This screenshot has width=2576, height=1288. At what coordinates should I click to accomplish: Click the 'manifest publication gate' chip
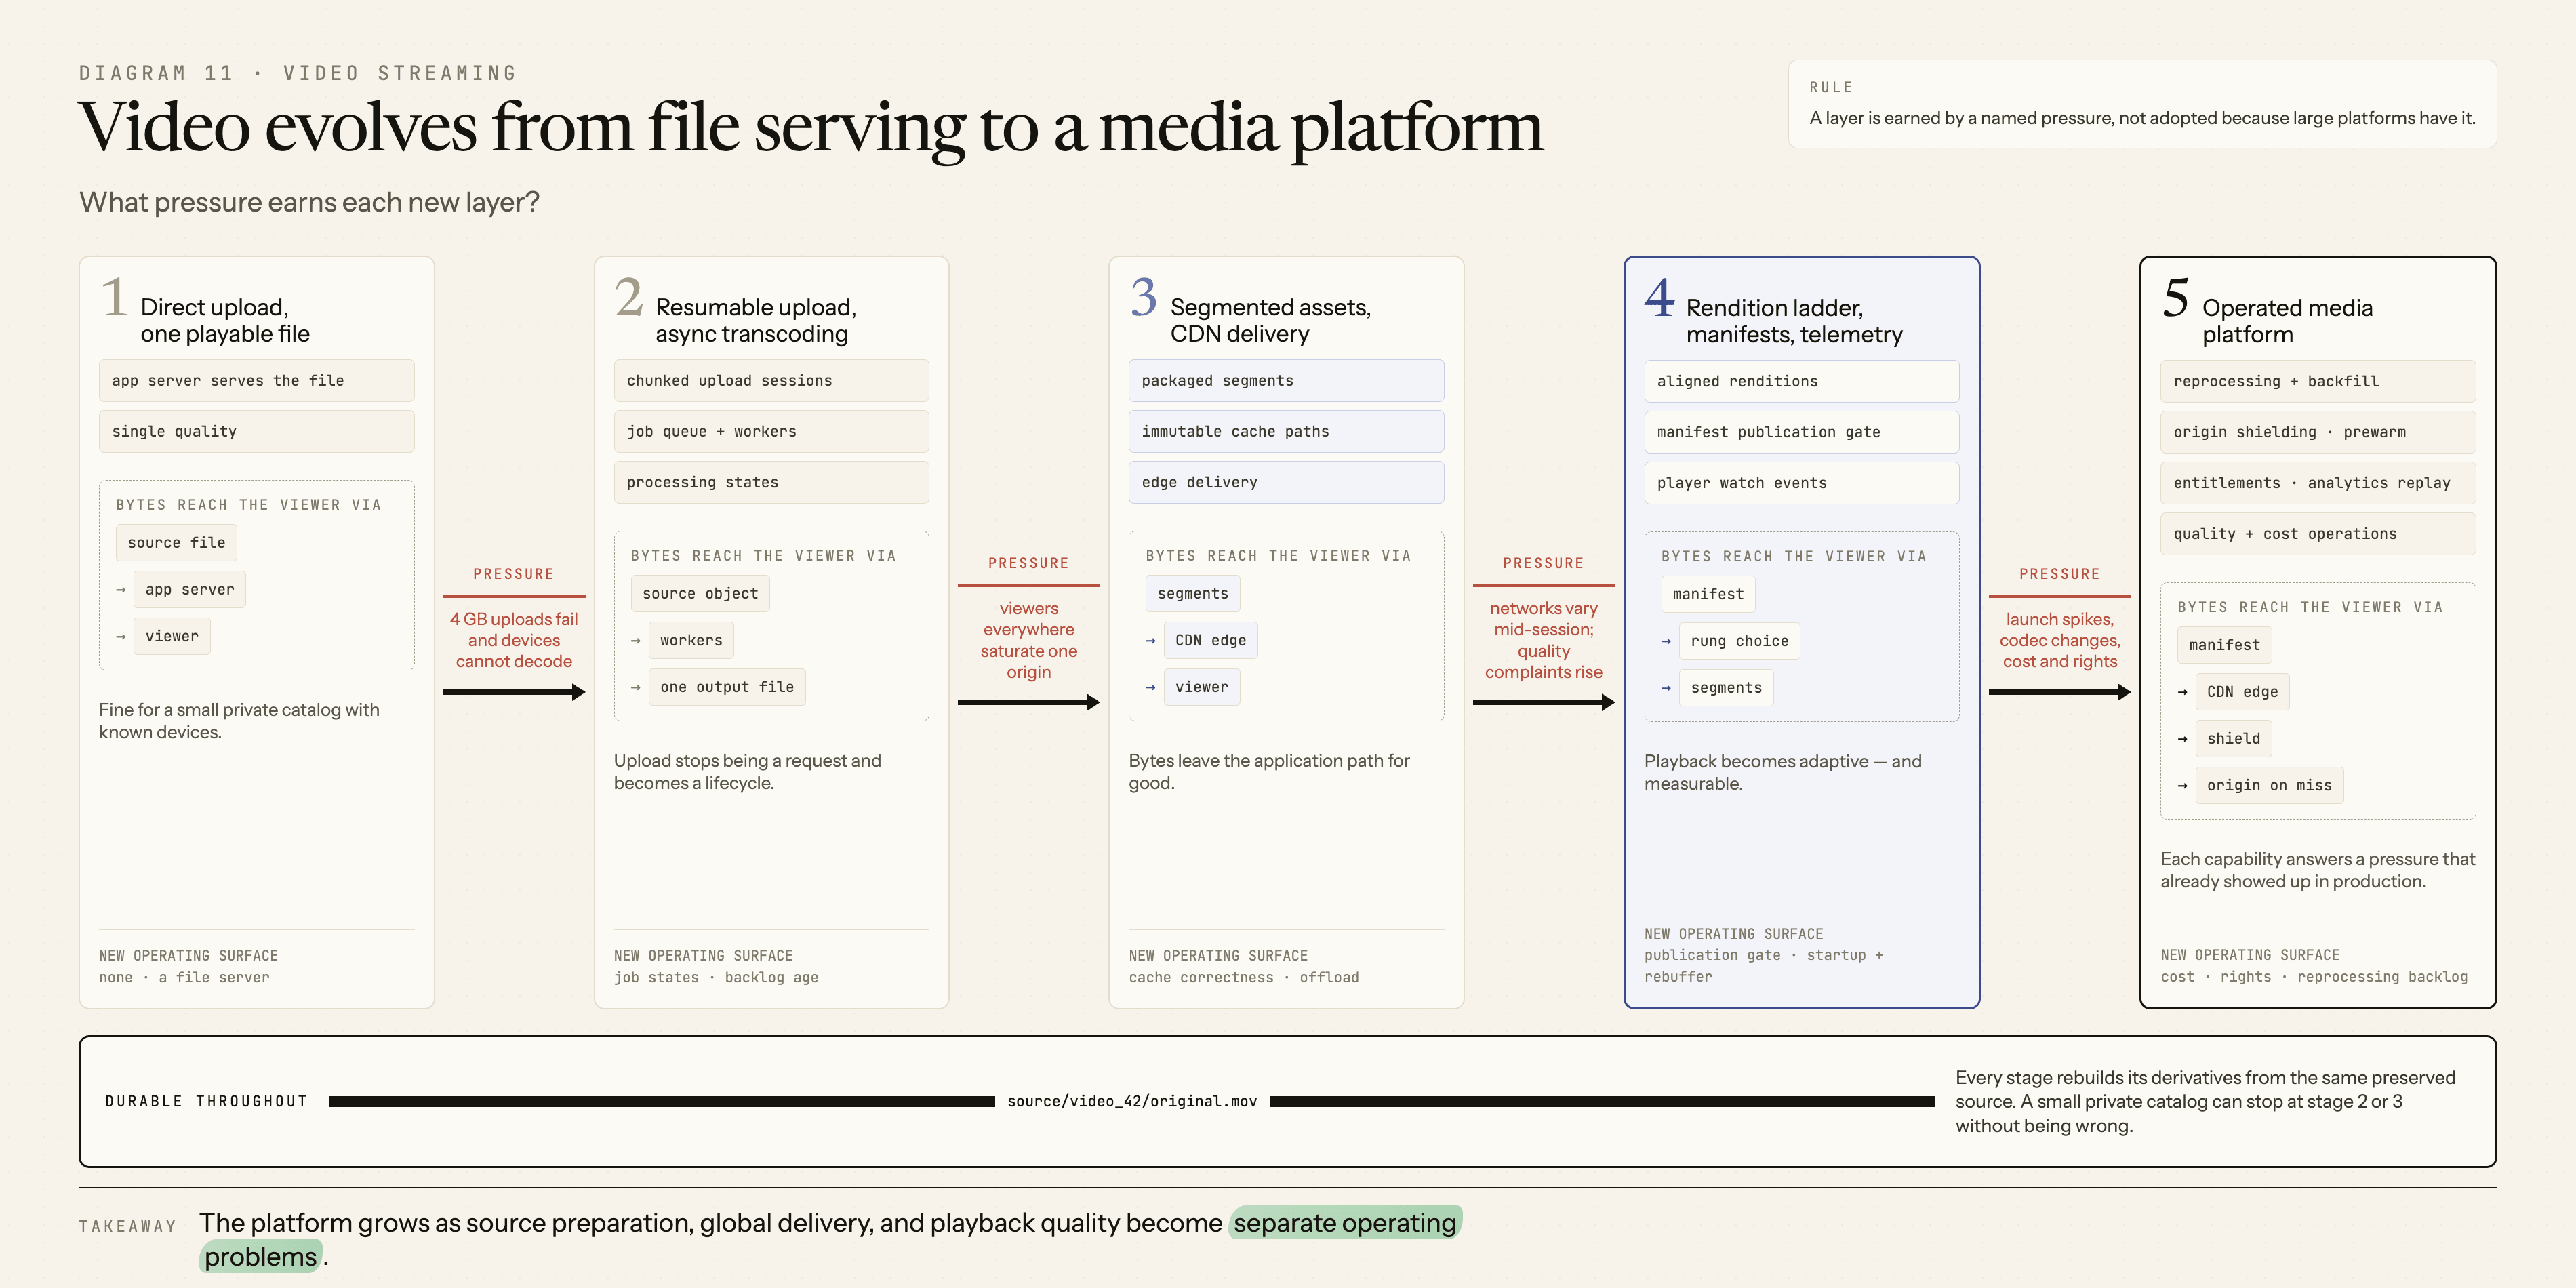[1801, 432]
